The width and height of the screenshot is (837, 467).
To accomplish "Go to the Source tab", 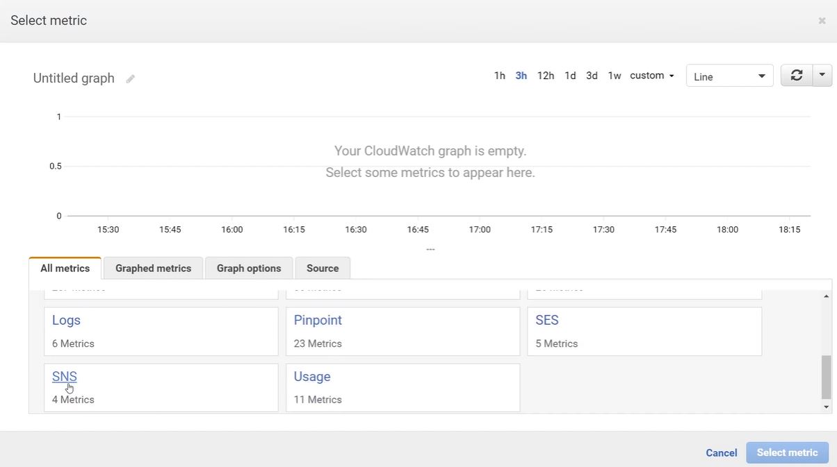I will [323, 269].
